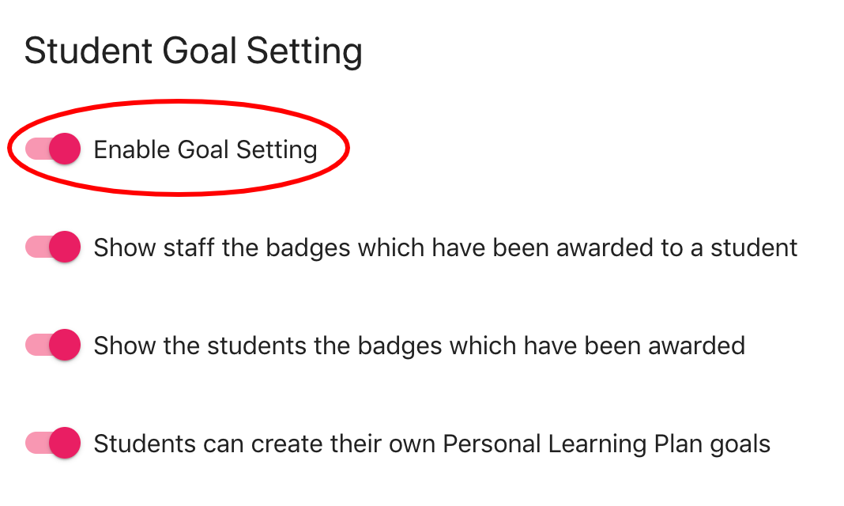
Task: Click the light pink track of Enable Goal Setting
Action: (x=36, y=149)
